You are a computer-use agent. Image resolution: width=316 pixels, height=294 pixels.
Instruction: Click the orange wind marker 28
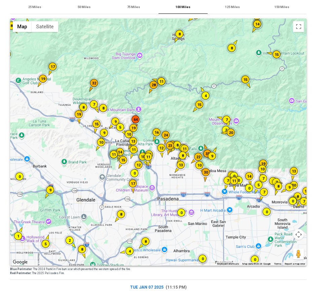(153, 85)
